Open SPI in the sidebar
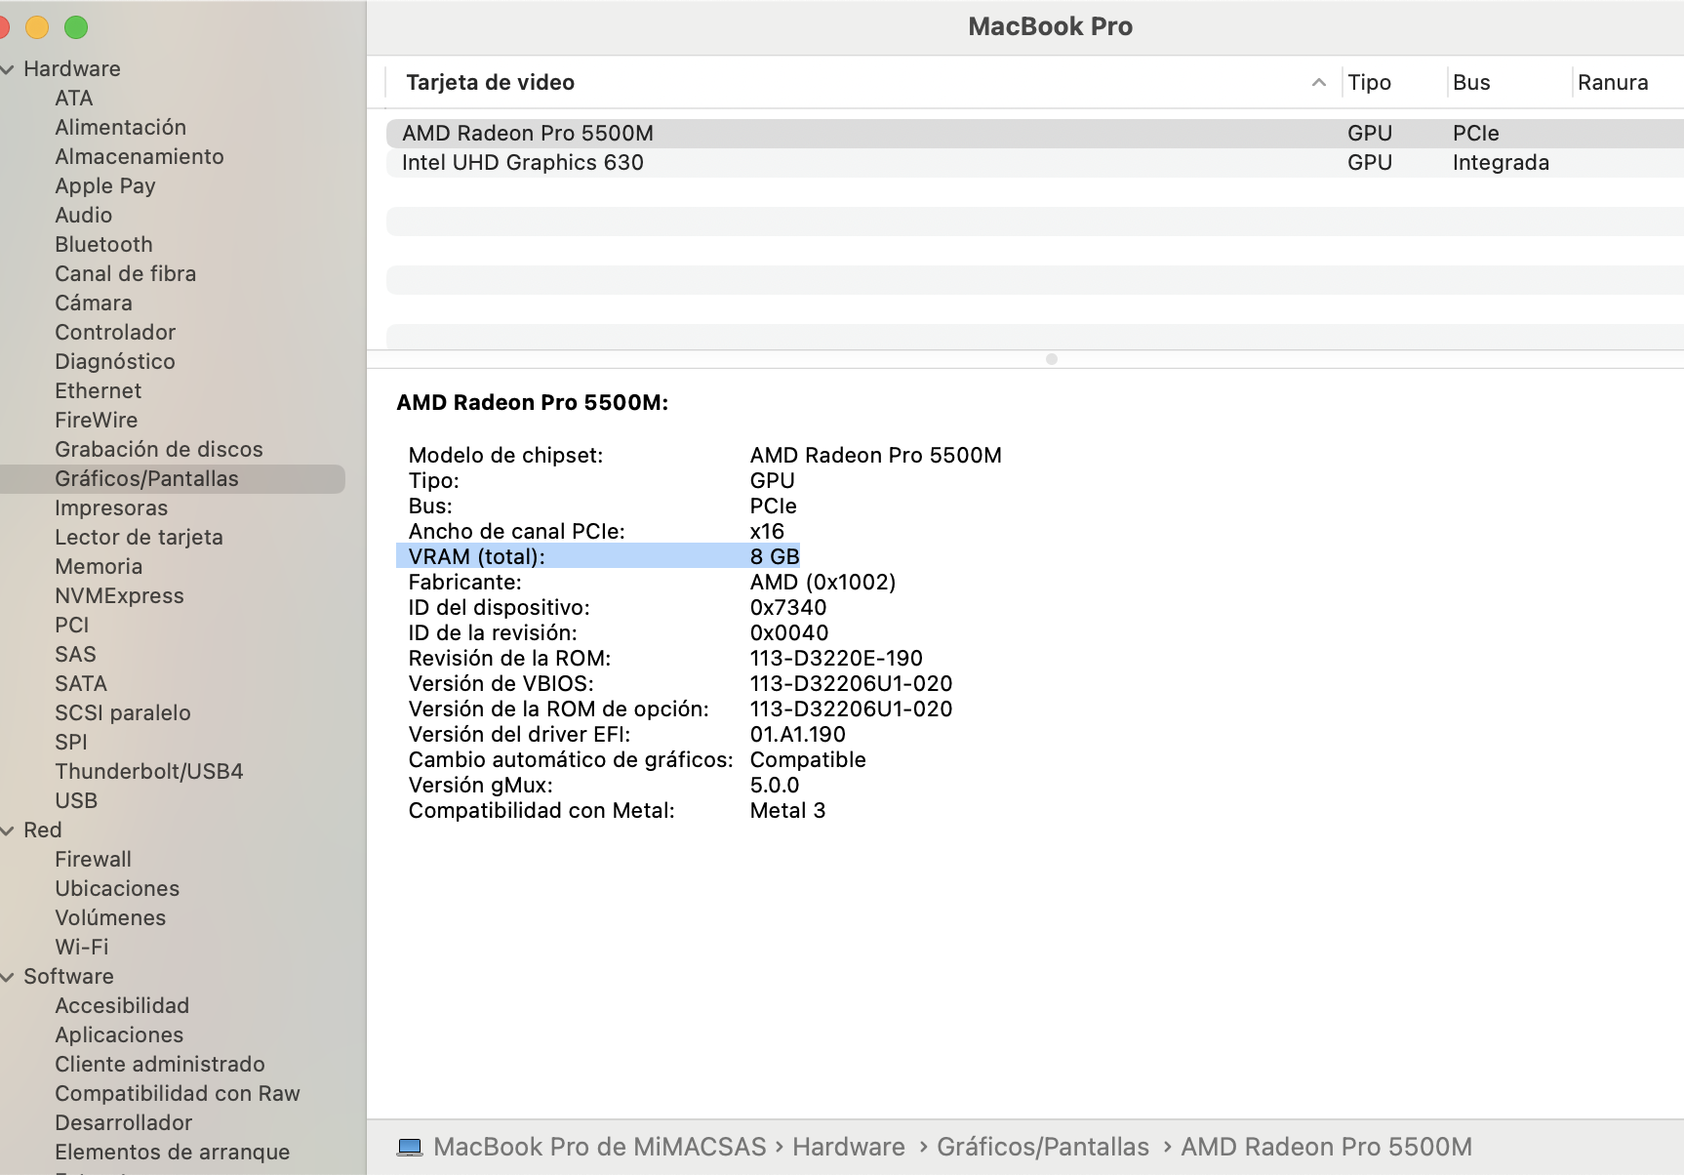The height and width of the screenshot is (1175, 1684). coord(71,743)
